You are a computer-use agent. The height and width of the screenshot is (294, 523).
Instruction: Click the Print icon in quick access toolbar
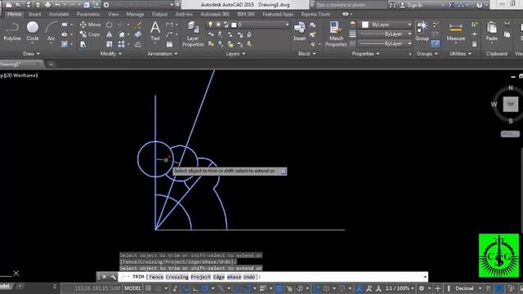click(x=47, y=5)
